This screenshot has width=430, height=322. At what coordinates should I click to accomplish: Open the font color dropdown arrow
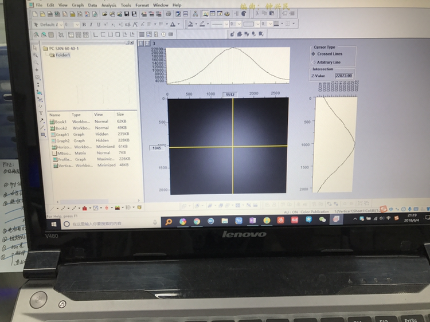click(178, 24)
